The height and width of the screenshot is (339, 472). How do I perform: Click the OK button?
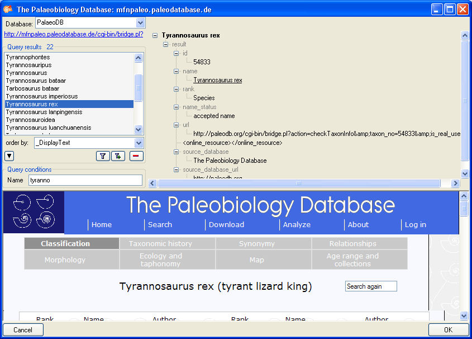tap(448, 329)
